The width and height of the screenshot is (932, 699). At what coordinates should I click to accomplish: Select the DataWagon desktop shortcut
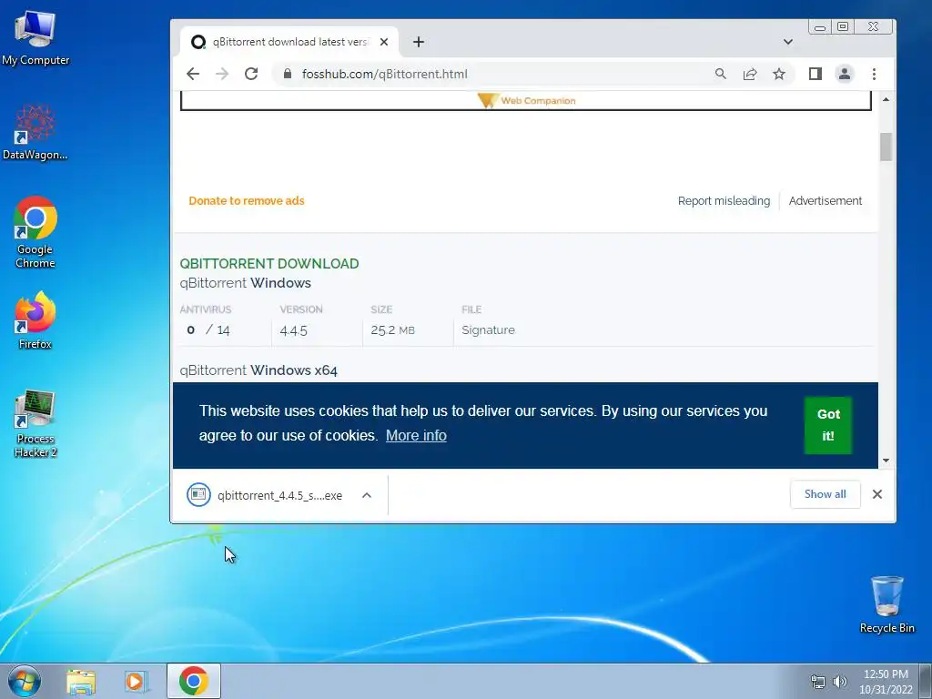[x=35, y=132]
